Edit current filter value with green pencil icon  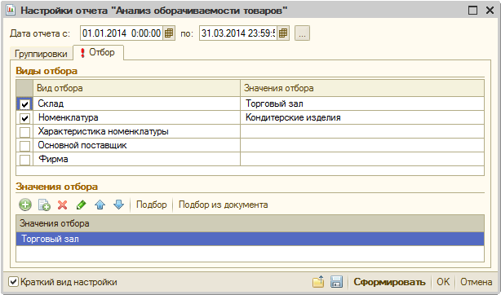click(x=81, y=205)
